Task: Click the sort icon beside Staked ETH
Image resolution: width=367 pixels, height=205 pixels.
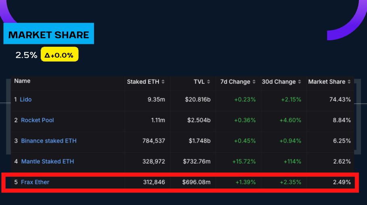Action: [163, 82]
